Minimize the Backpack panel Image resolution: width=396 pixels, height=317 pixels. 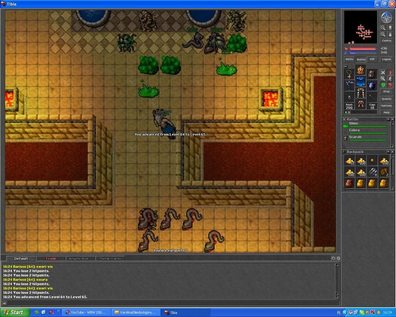(388, 151)
